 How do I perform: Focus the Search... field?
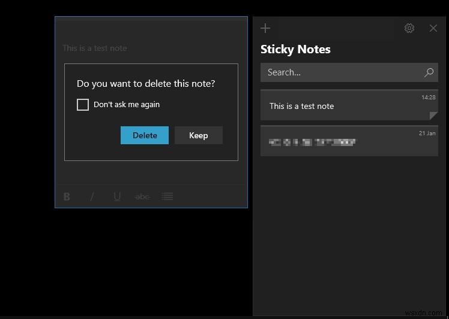(x=349, y=72)
